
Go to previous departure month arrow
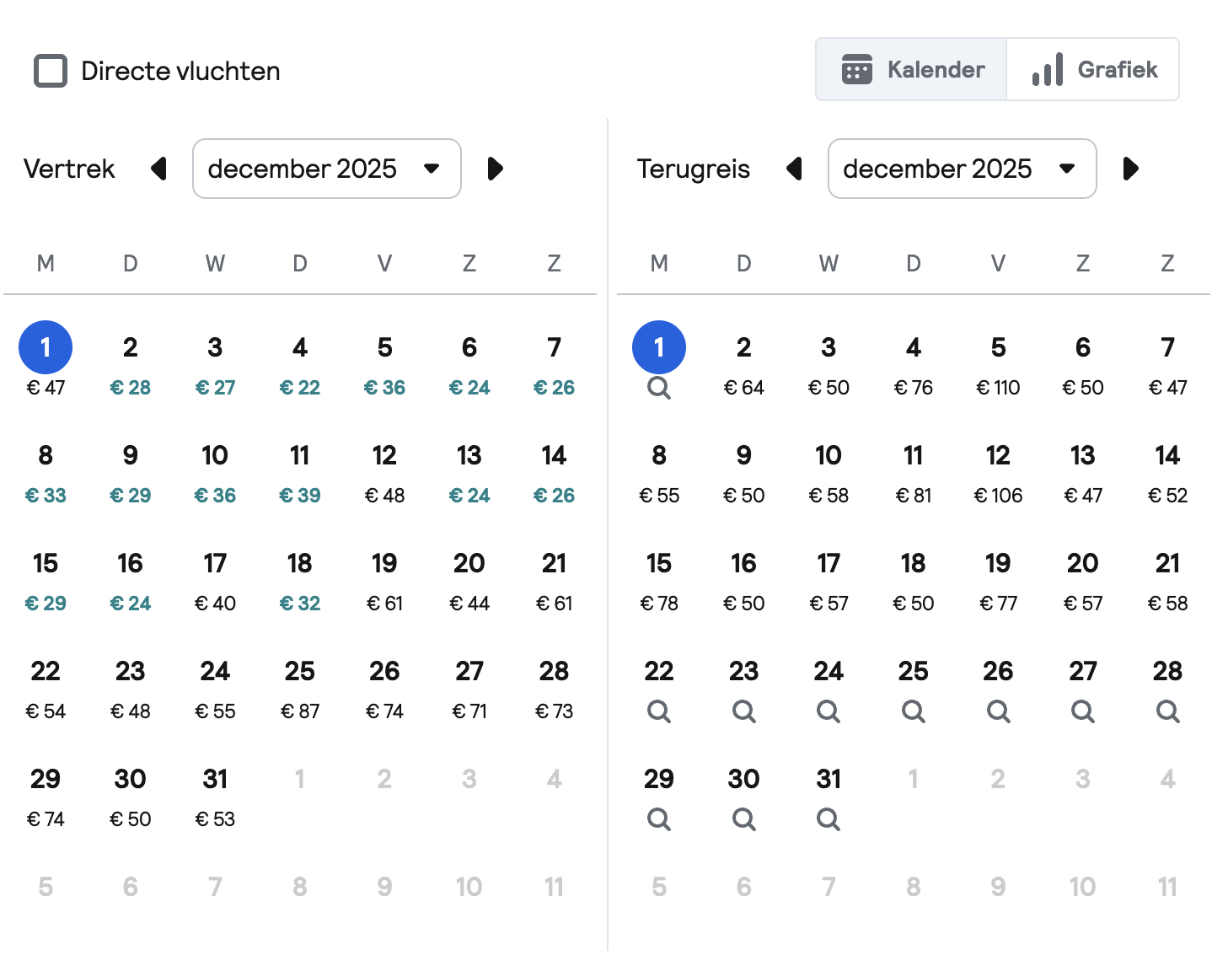point(158,169)
